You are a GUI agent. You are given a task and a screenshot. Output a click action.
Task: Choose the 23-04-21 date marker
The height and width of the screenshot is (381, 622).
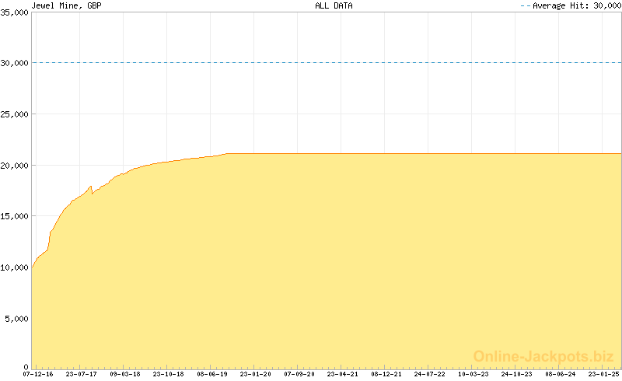pyautogui.click(x=343, y=374)
